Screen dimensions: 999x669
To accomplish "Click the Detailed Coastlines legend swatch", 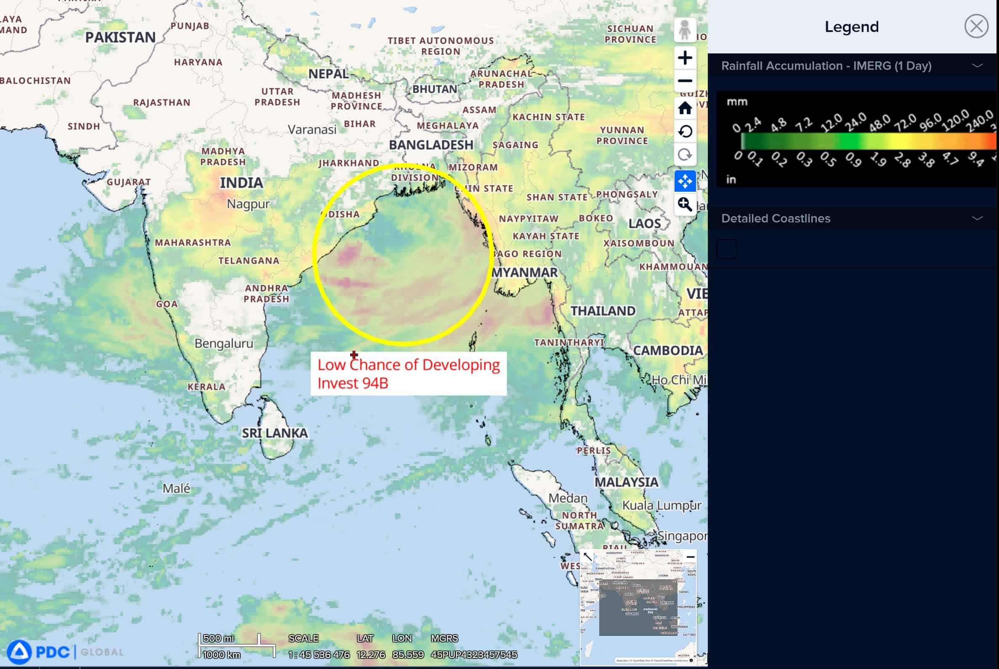I will [726, 249].
